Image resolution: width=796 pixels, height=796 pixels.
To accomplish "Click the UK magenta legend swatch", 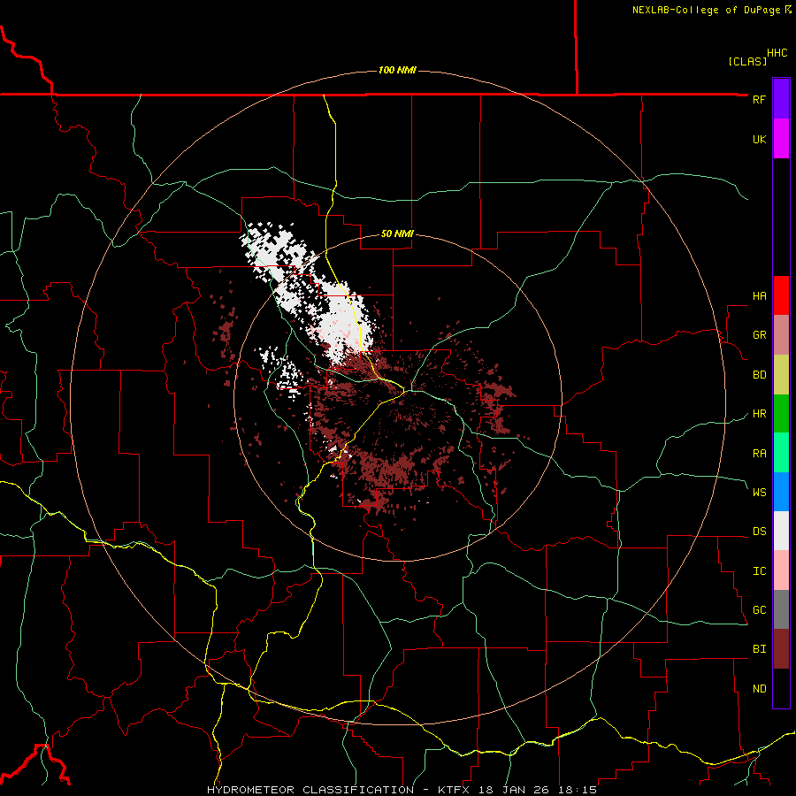I will pyautogui.click(x=781, y=139).
